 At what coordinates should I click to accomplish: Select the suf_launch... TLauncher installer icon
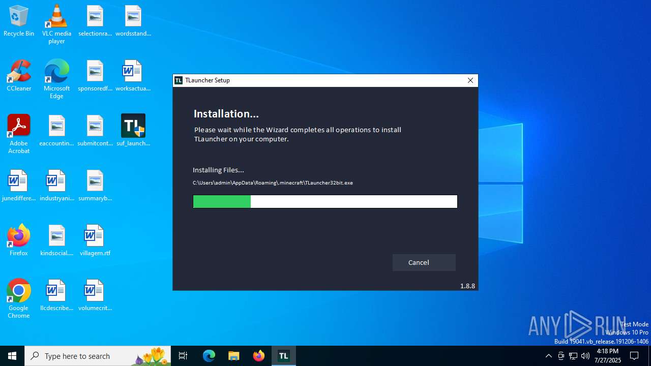point(133,131)
